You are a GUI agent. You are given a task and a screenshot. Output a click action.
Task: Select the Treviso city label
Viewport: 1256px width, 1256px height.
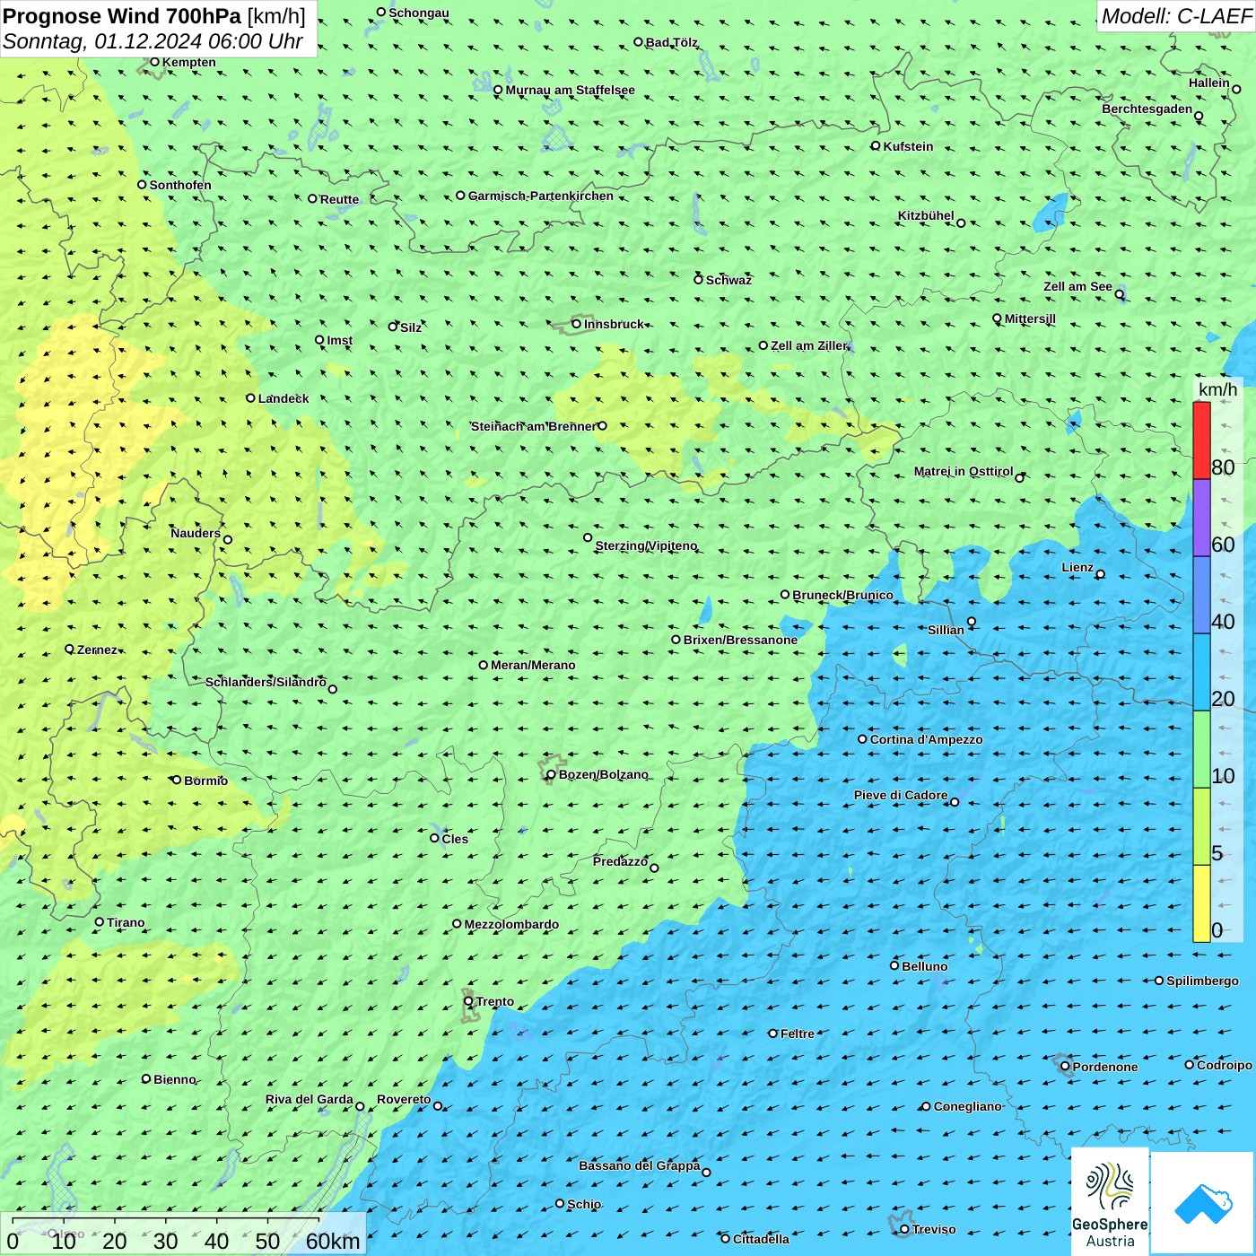click(x=933, y=1229)
